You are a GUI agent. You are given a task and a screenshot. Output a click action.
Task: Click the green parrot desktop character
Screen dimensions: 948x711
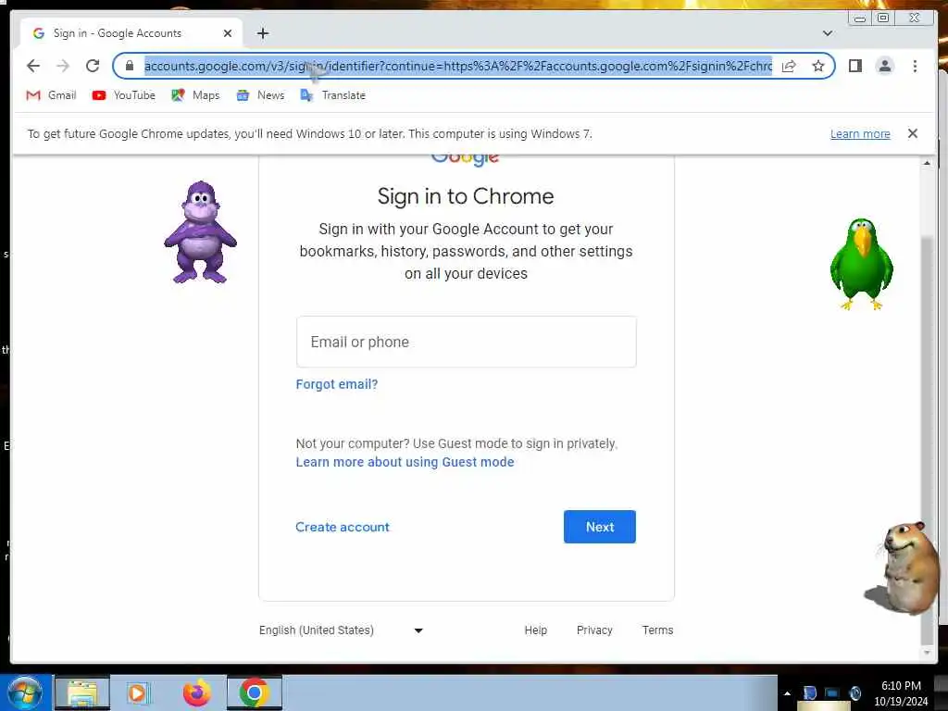[862, 264]
